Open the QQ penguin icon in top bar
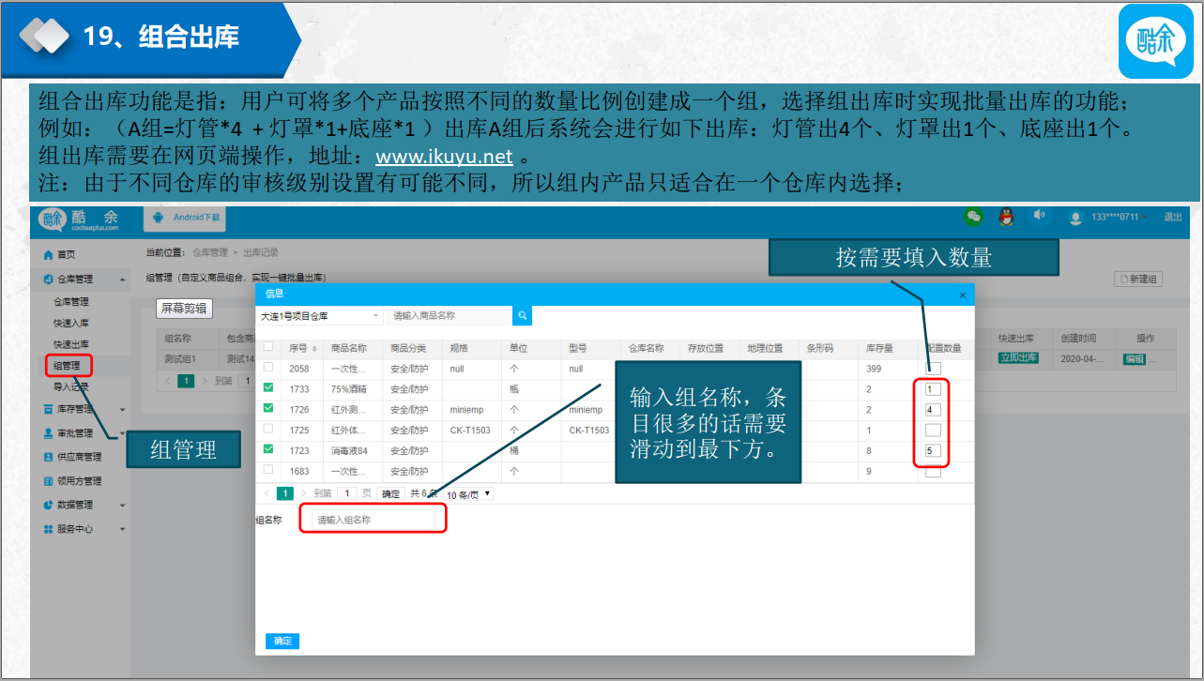 click(1006, 217)
